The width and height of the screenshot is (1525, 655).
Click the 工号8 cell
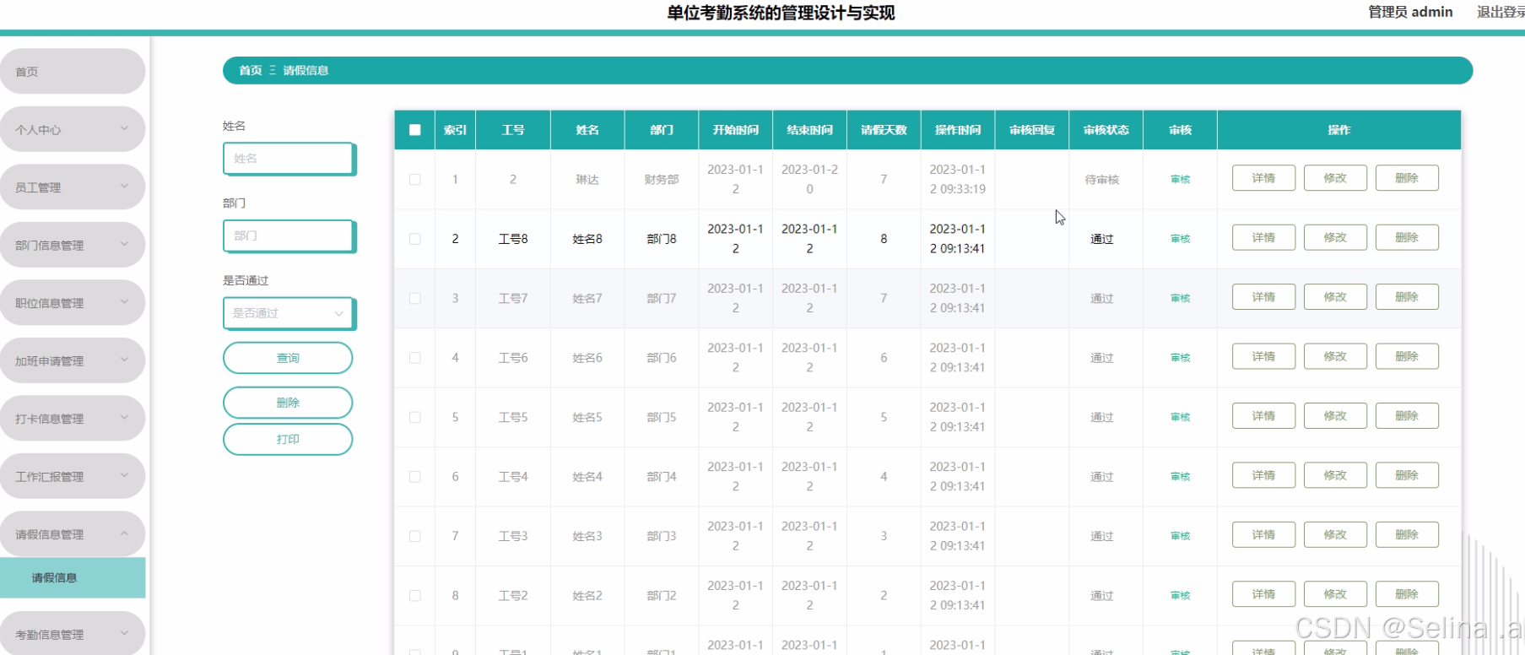click(513, 239)
